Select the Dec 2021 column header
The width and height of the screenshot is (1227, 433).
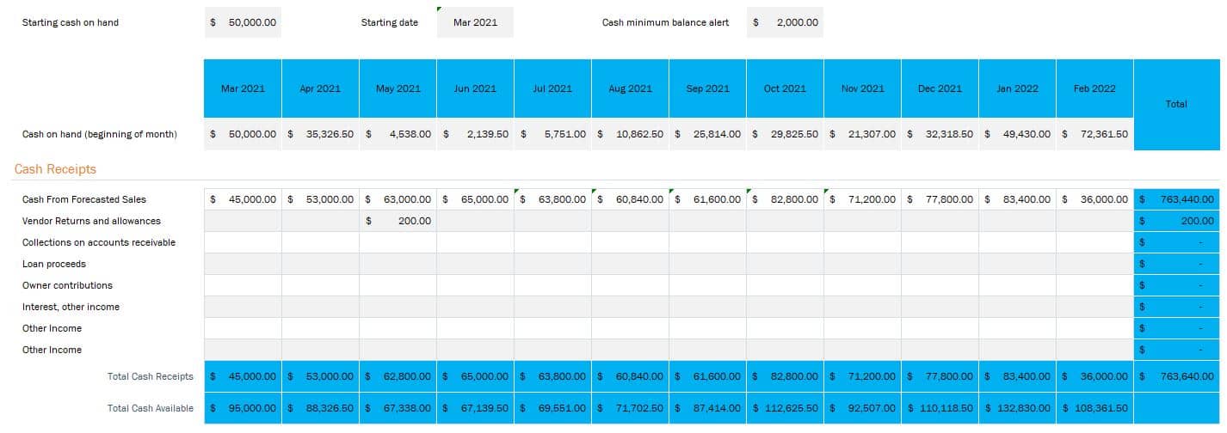pyautogui.click(x=940, y=88)
